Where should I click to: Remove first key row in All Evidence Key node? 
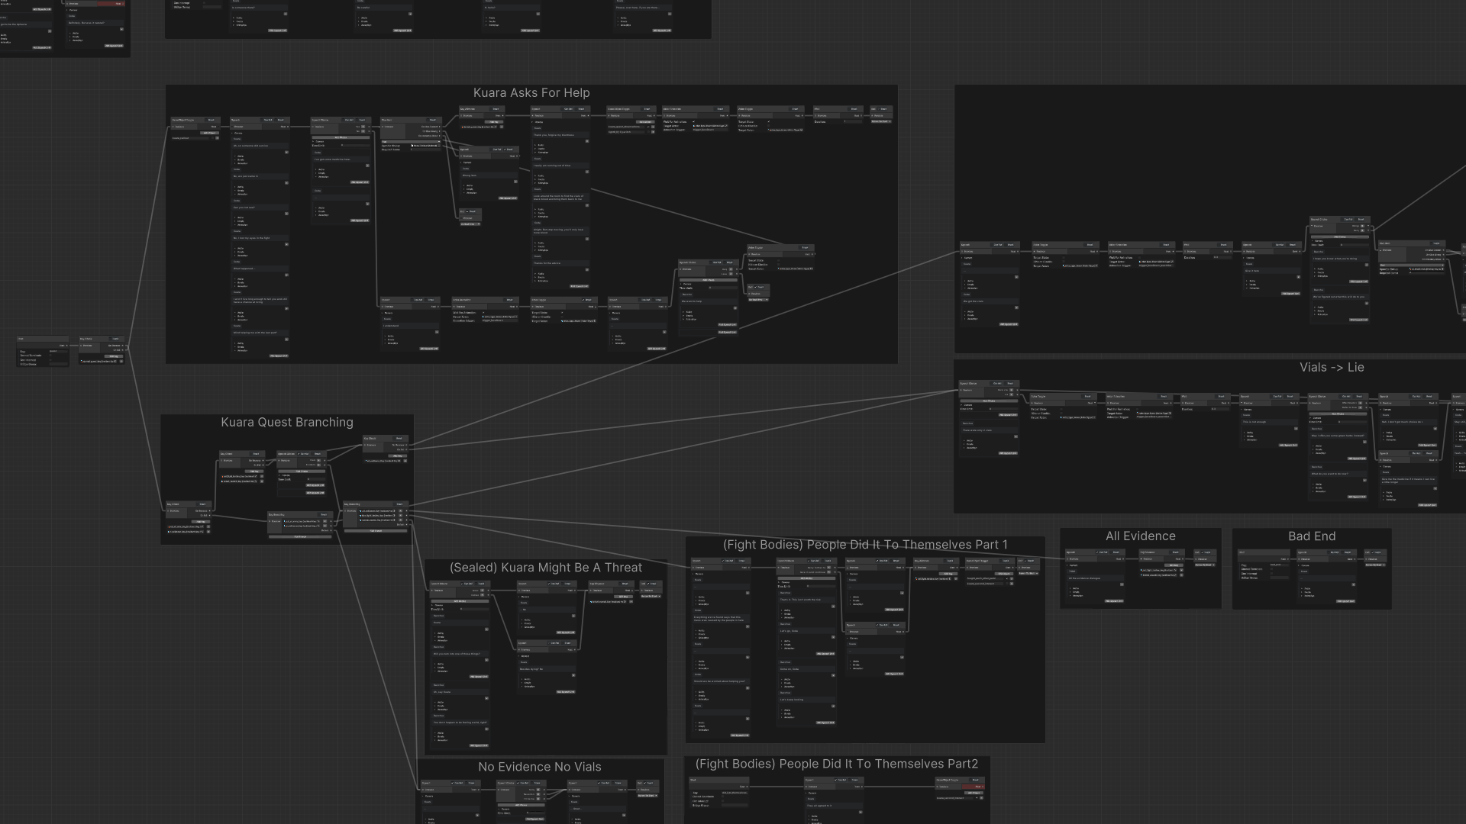click(1181, 570)
